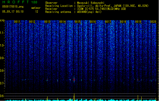Click the tallest yellow spike in the level graph
This screenshot has height=101, width=159.
74,97
